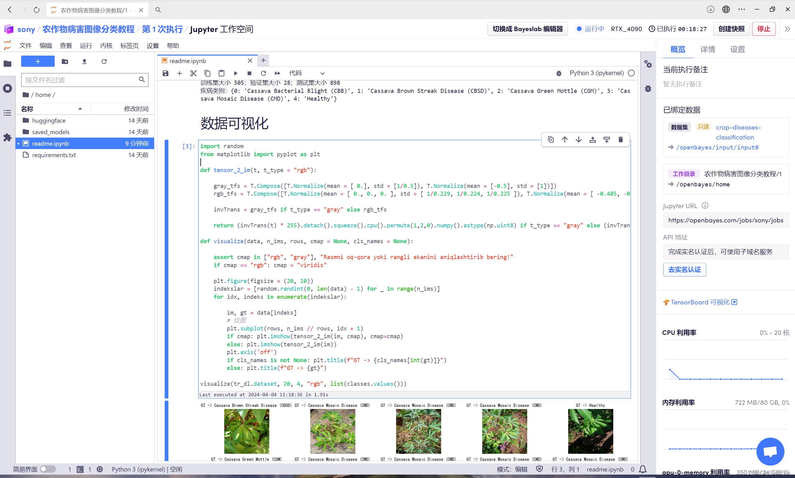Open the extension manager puzzle icon

(7, 138)
